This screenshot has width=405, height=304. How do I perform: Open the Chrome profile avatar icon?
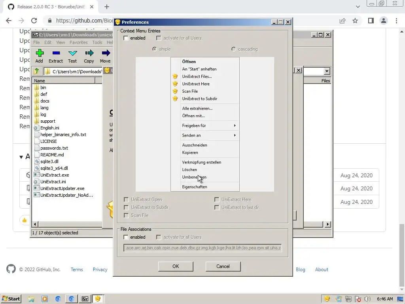(384, 21)
